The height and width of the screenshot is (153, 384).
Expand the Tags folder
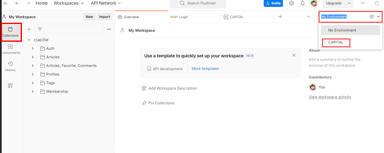[33, 83]
